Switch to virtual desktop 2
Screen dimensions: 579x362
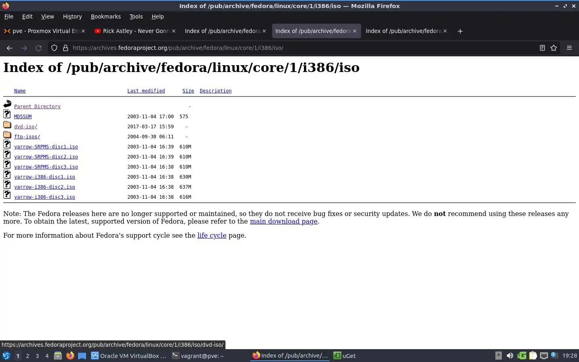click(27, 356)
